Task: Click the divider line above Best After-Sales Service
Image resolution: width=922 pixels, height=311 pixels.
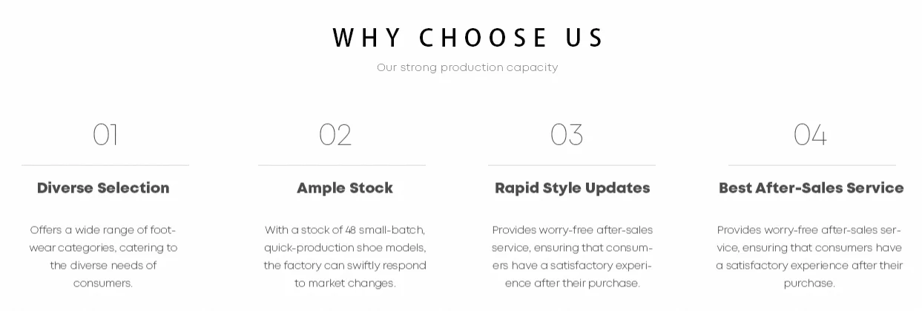Action: [812, 165]
